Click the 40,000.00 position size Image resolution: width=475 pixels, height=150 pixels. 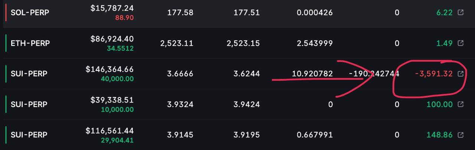[117, 79]
